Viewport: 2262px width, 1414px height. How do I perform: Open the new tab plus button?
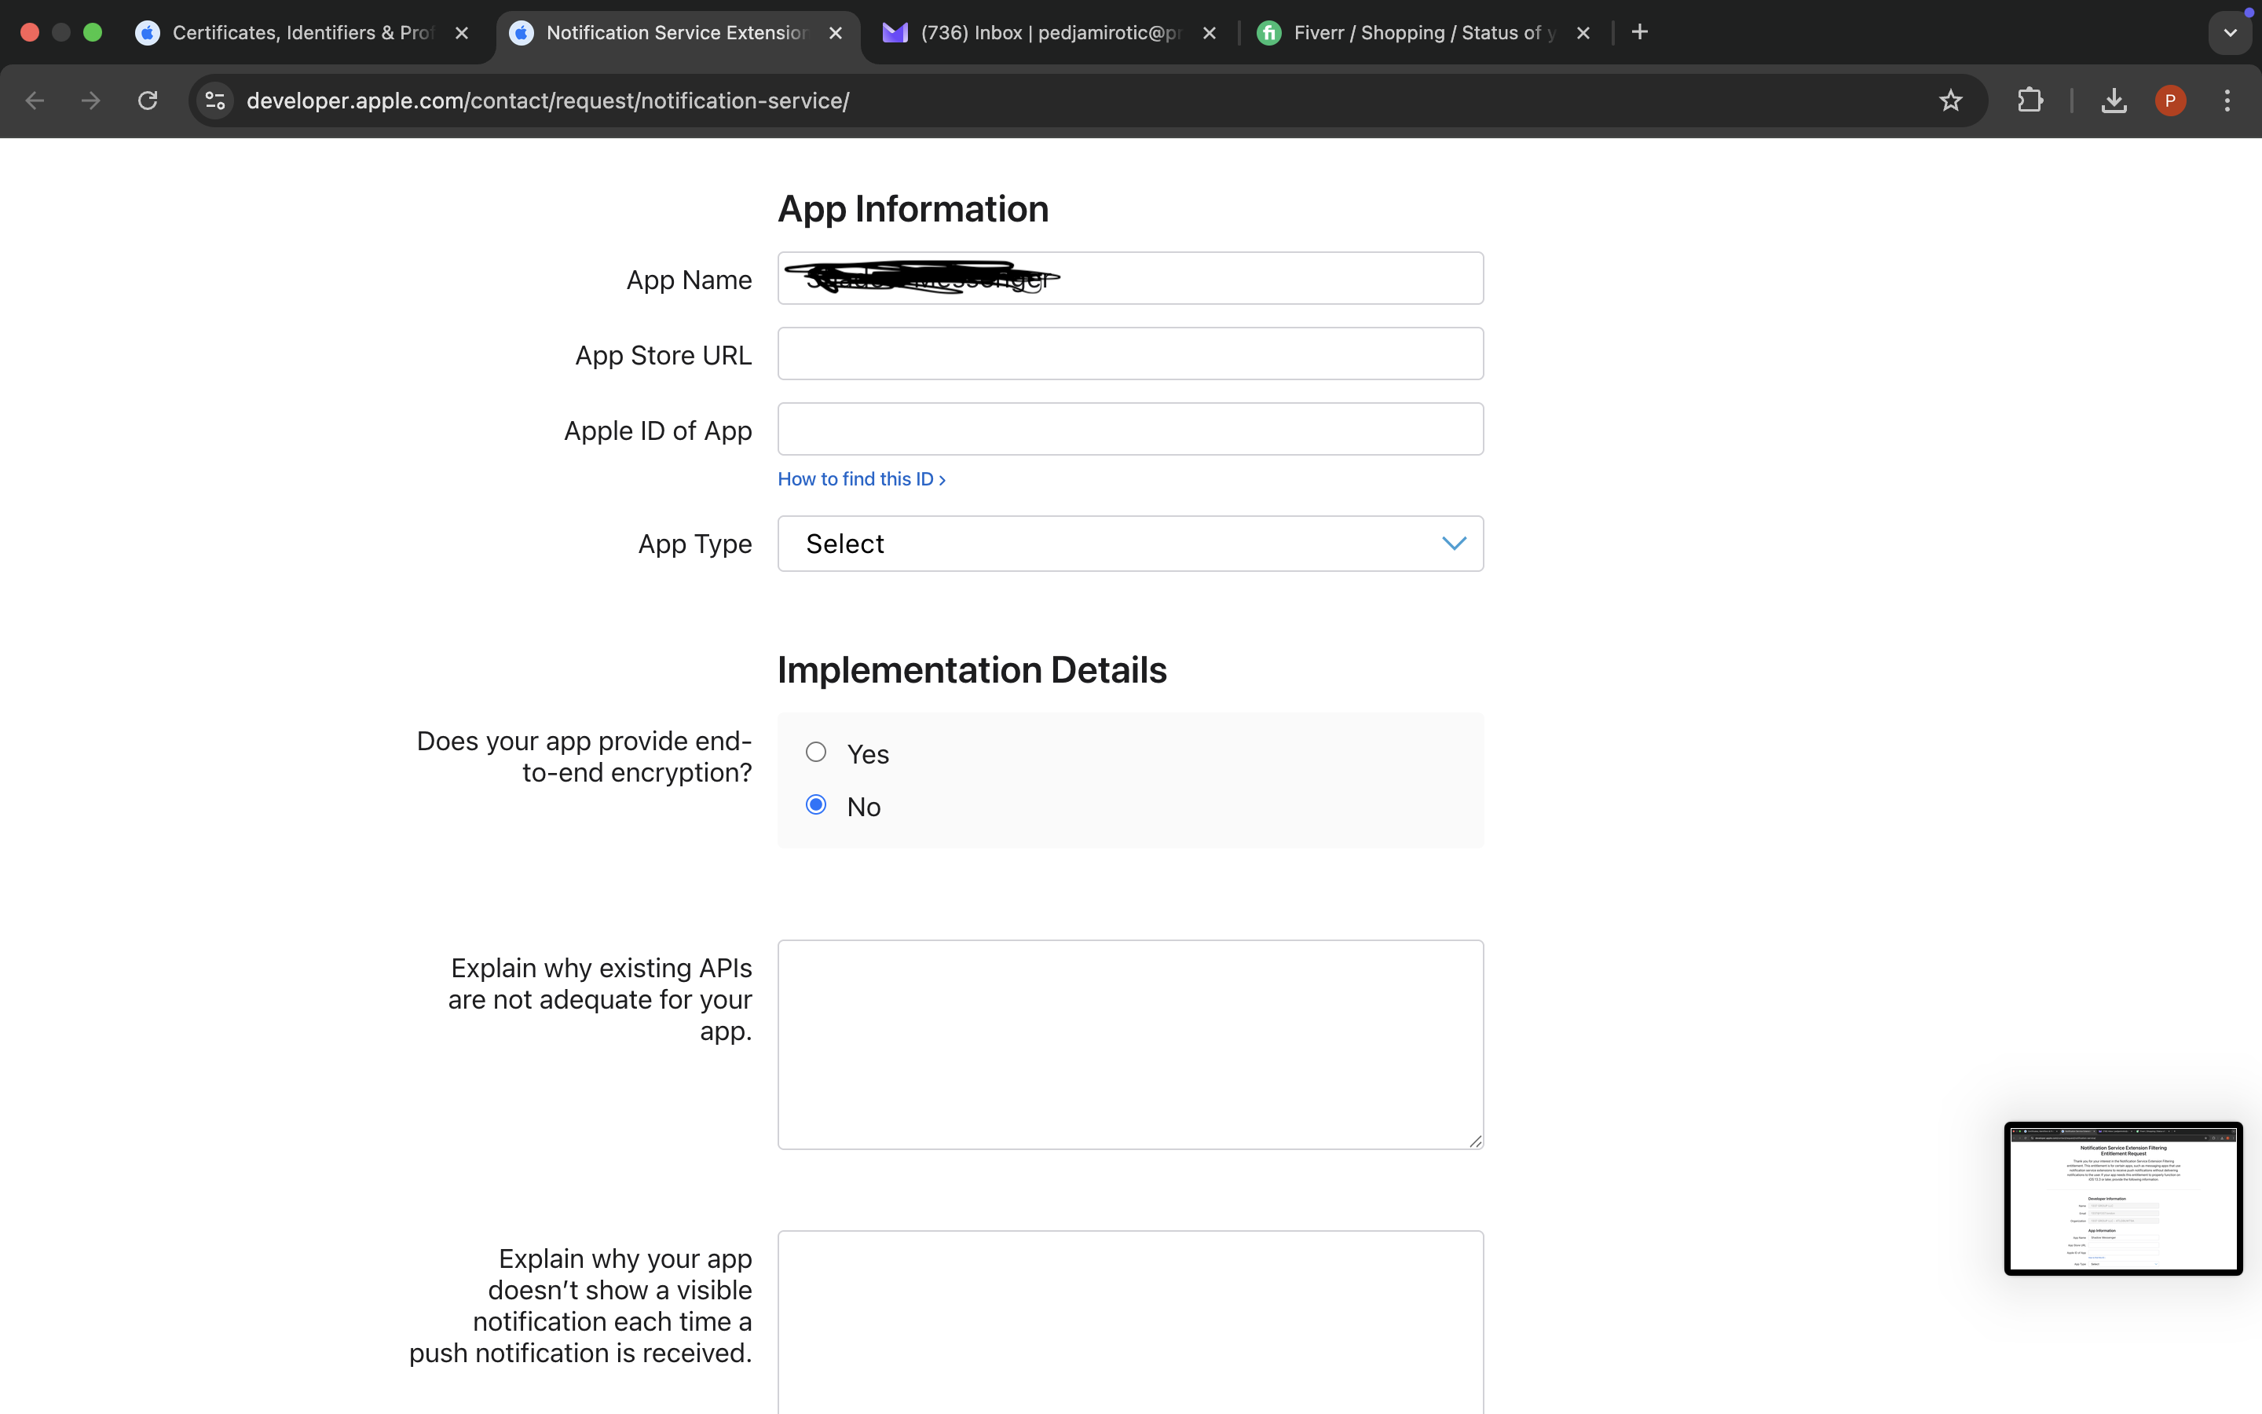tap(1639, 33)
